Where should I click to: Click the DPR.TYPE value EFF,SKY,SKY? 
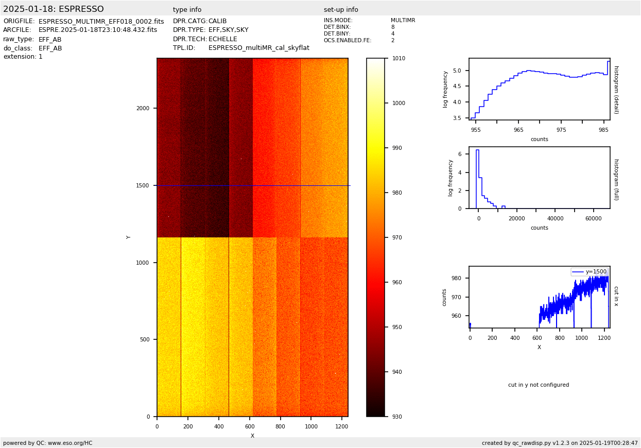coord(228,30)
